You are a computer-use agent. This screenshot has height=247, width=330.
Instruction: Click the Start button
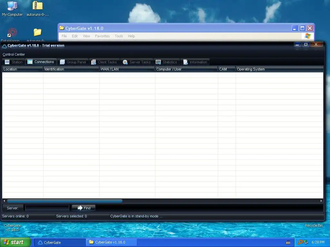[x=15, y=242]
